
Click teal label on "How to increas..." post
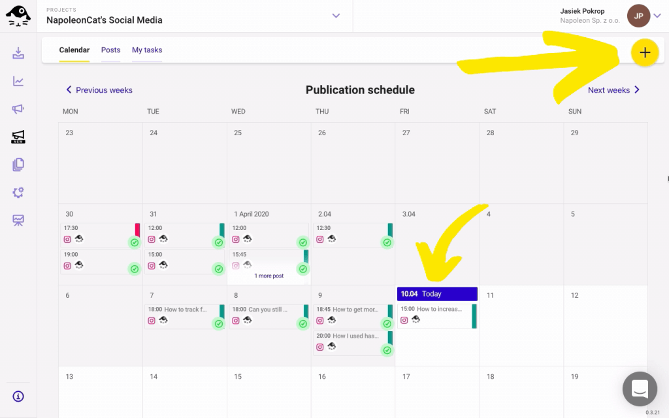[x=474, y=316]
